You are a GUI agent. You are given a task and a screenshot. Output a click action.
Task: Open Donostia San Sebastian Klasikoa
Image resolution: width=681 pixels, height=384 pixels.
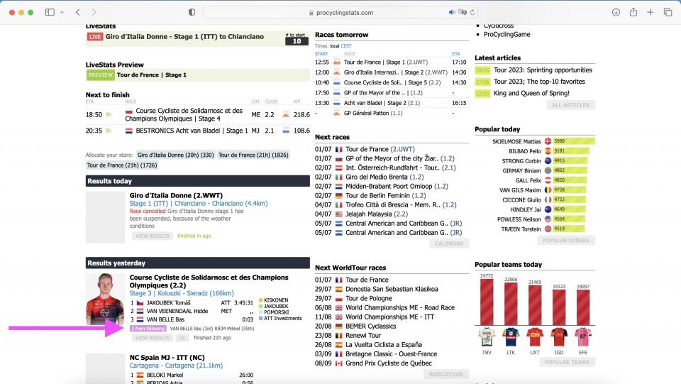(392, 289)
